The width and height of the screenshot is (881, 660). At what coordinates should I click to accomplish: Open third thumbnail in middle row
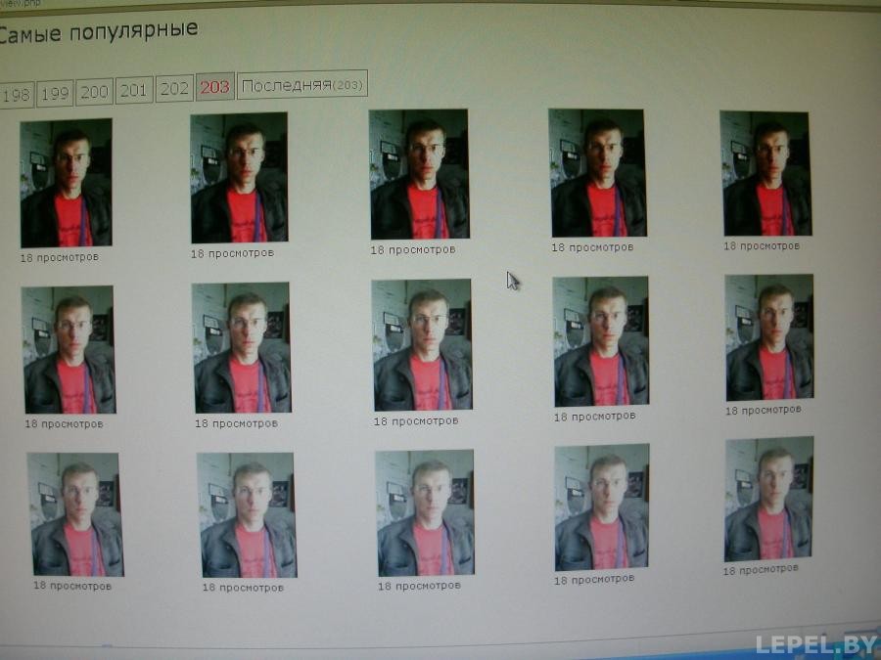click(x=422, y=344)
